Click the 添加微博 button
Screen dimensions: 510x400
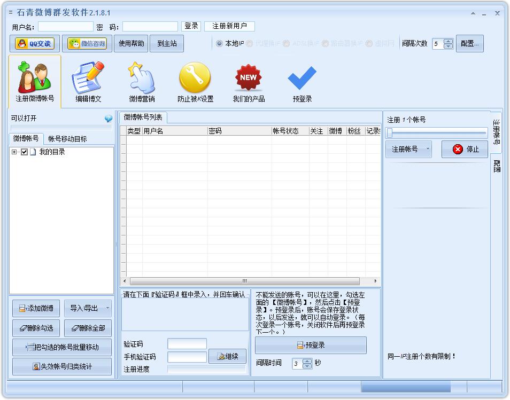36,308
